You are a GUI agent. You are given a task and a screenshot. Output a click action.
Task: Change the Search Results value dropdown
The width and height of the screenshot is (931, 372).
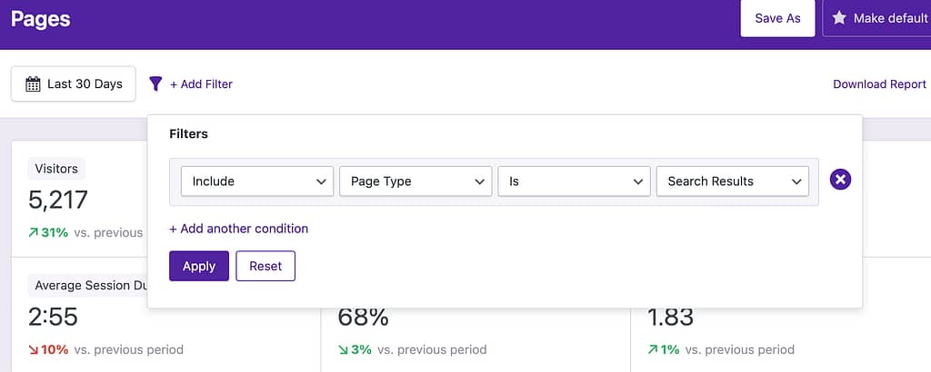pos(732,181)
